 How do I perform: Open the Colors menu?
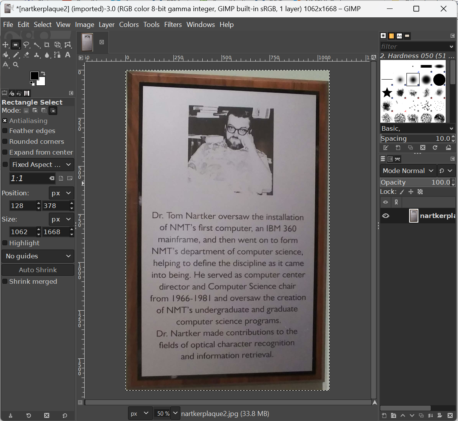tap(129, 25)
